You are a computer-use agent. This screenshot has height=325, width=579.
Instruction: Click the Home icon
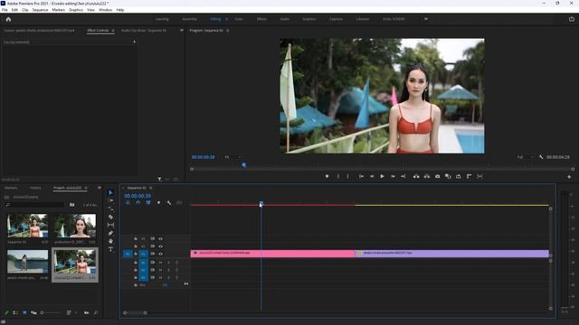8,19
